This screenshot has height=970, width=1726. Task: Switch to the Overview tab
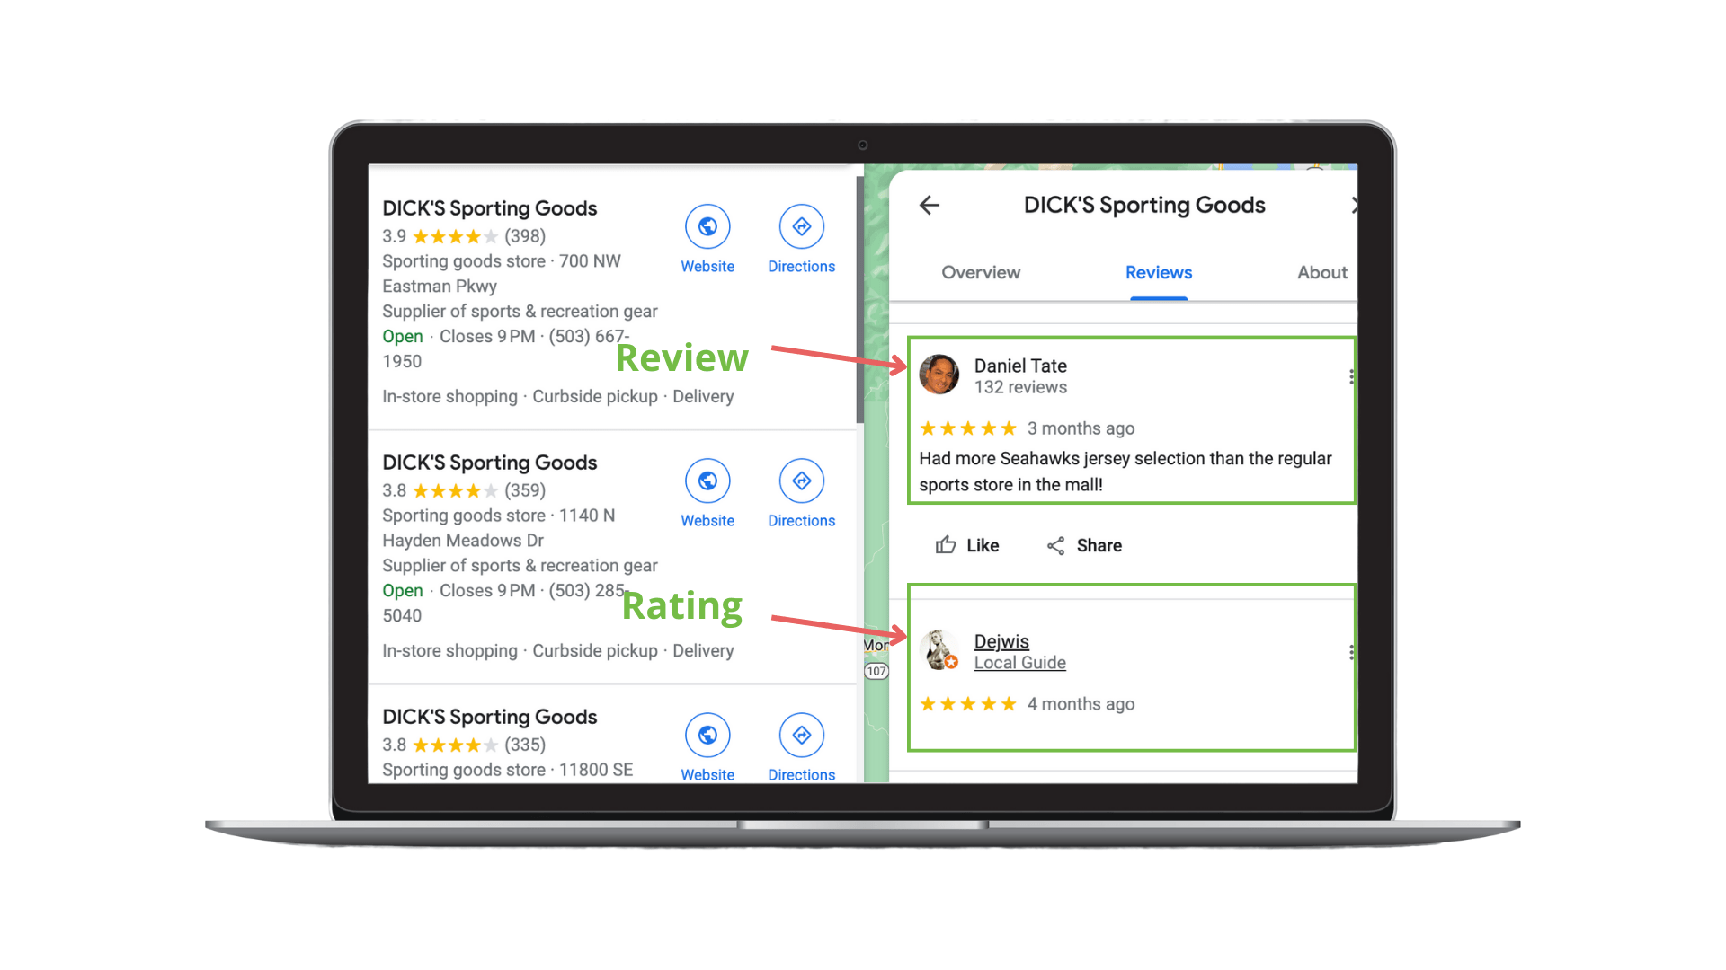[x=979, y=271]
